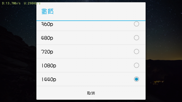The image size is (182, 102).
Task: Click empty space in the 1080p row
Action: click(93, 65)
